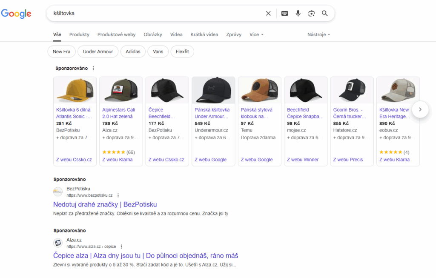The height and width of the screenshot is (278, 436).
Task: Click the Google logo
Action: (x=16, y=14)
